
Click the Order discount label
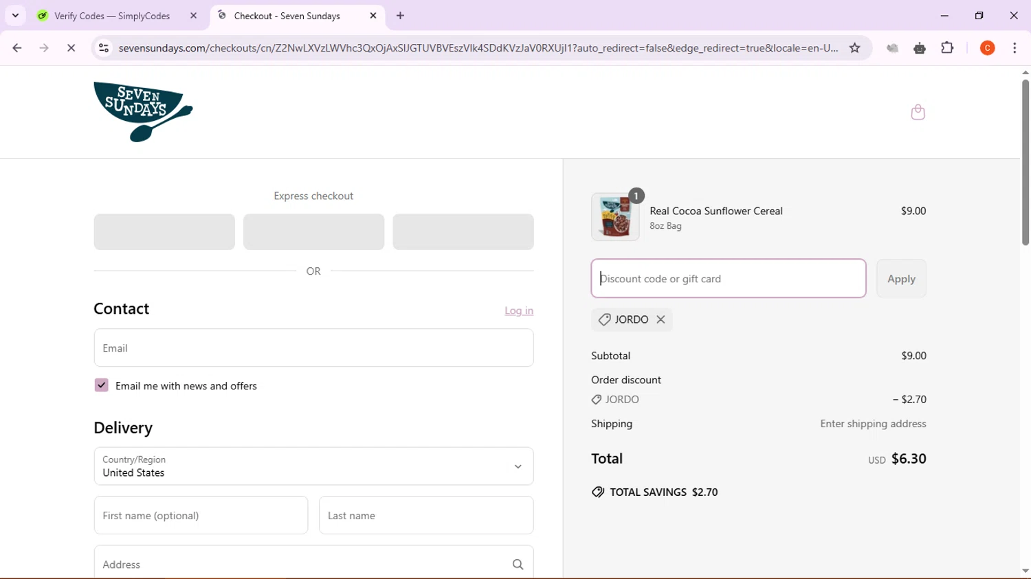coord(626,380)
